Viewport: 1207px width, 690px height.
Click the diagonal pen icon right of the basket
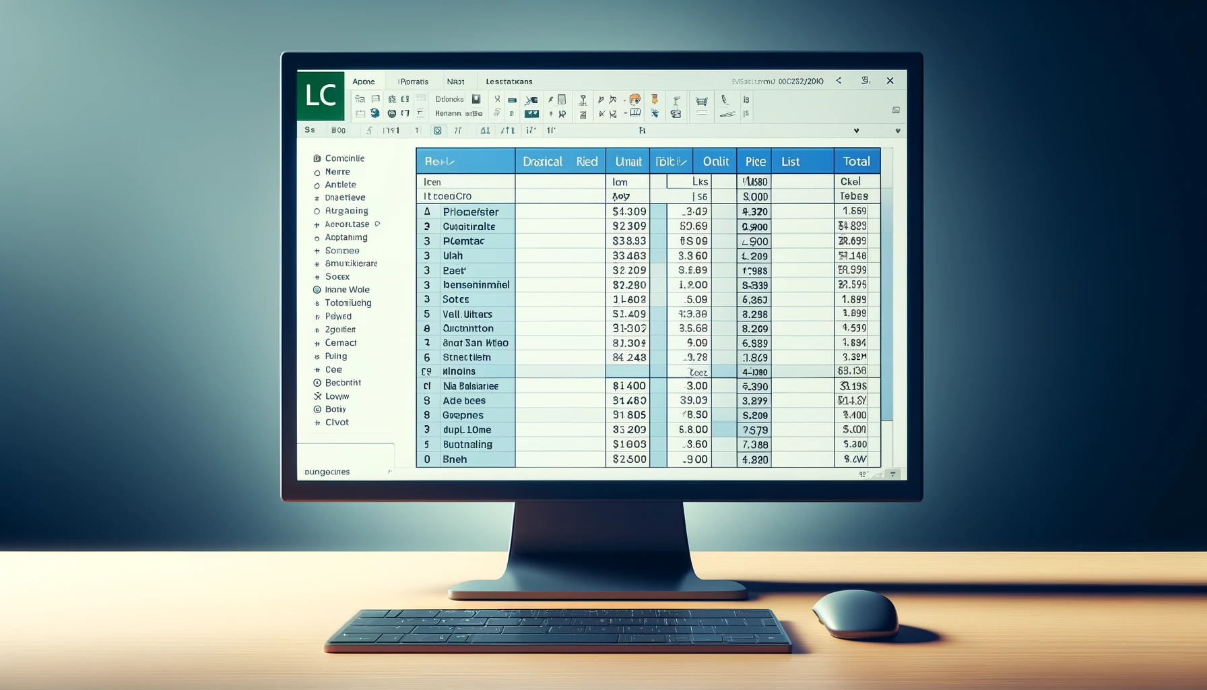coord(727,115)
